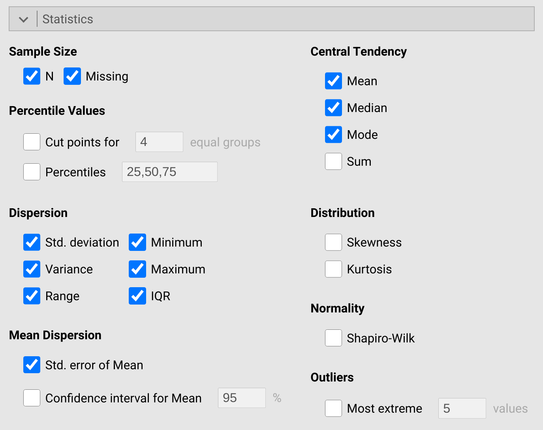Uncheck Mode under Central Tendency

point(333,135)
